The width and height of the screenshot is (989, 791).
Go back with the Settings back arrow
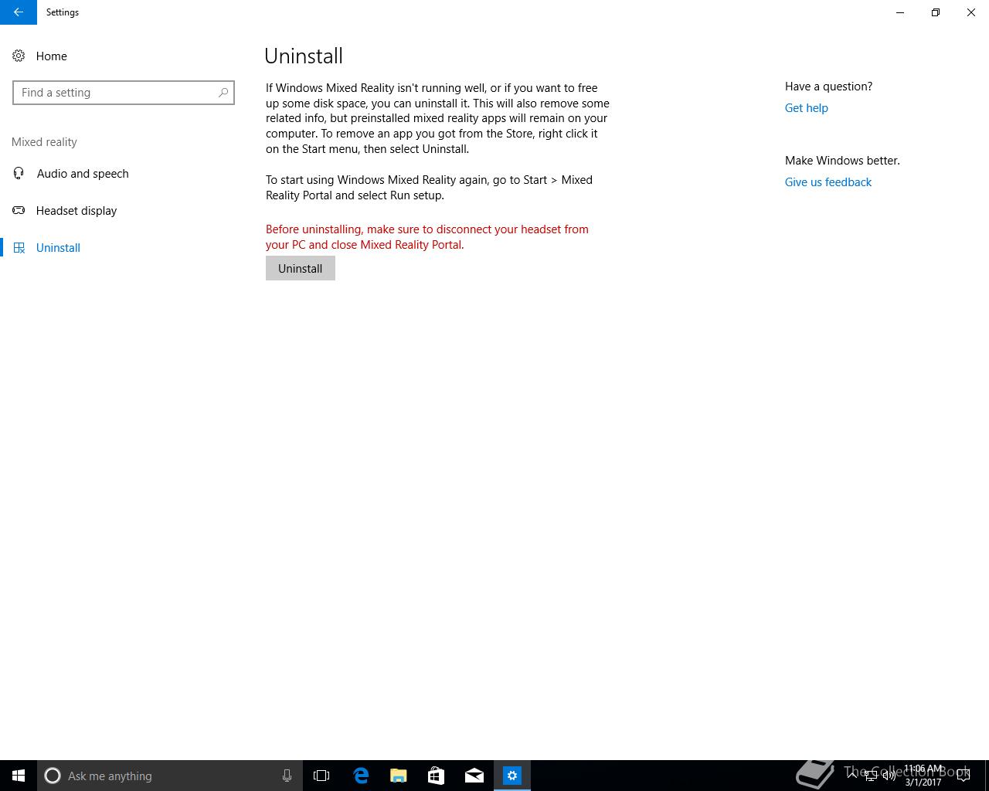pos(19,12)
